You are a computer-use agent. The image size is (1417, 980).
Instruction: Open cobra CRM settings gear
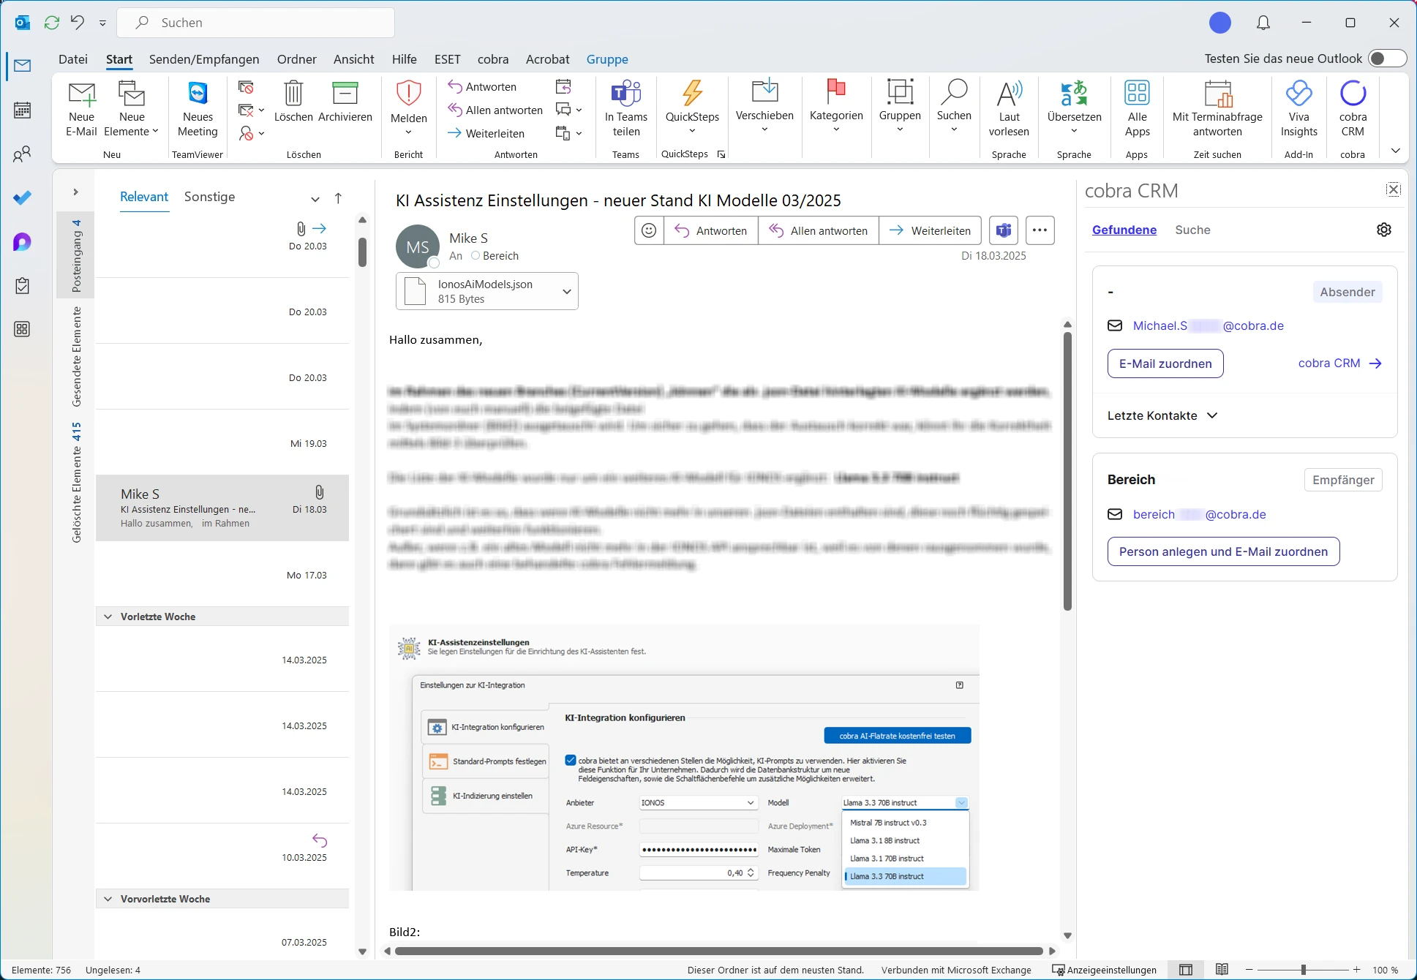1383,230
